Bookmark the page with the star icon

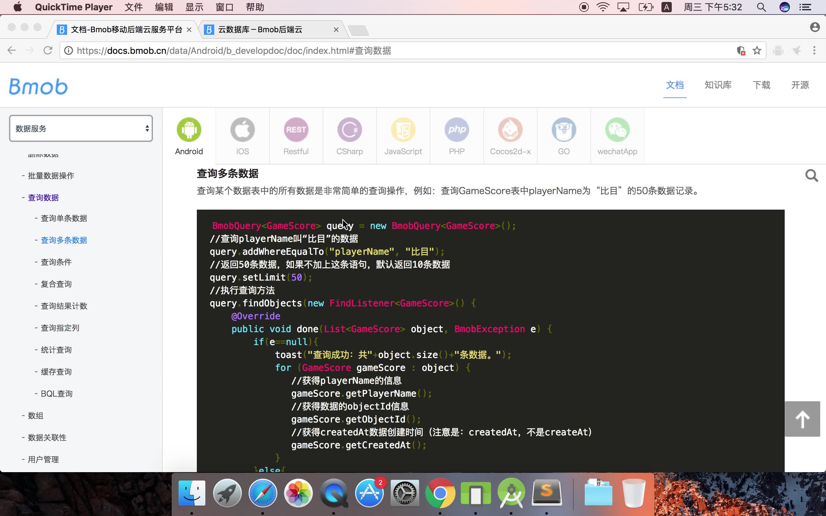(x=757, y=51)
